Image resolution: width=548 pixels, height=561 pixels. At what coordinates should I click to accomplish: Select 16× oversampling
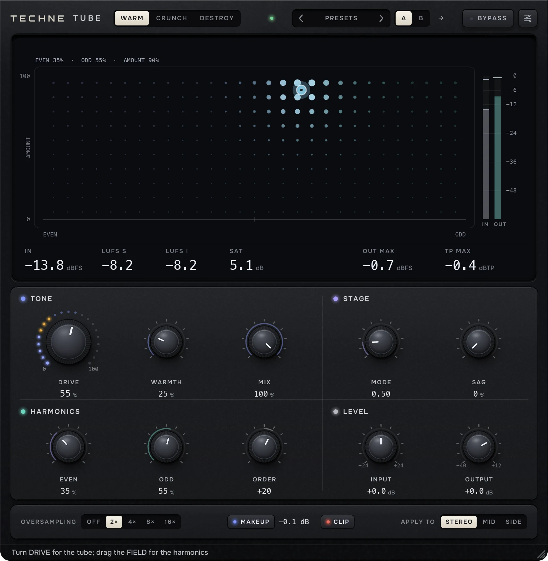(x=170, y=522)
